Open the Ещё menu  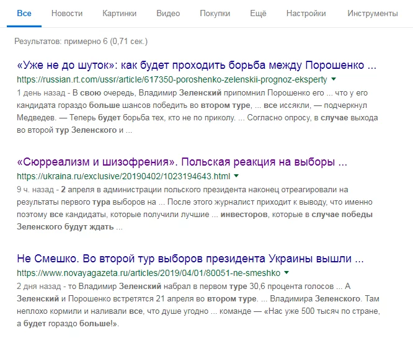[x=258, y=14]
